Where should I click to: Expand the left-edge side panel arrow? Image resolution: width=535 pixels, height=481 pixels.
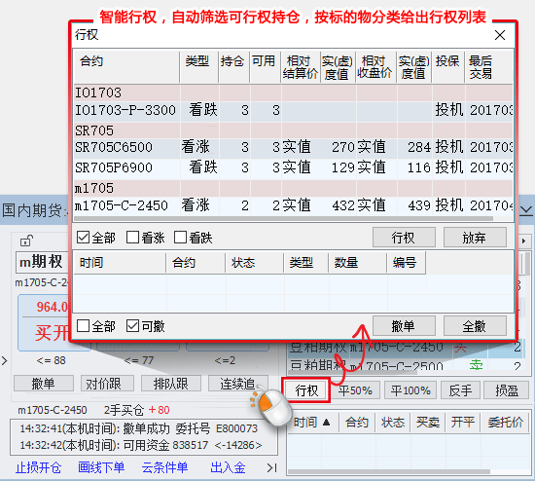pos(4,360)
